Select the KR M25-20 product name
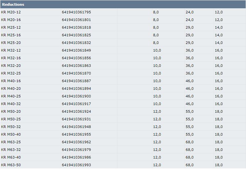 tap(11, 43)
